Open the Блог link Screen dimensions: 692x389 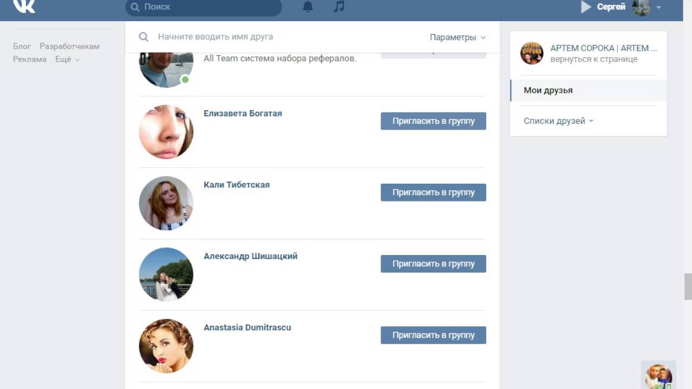pos(22,46)
